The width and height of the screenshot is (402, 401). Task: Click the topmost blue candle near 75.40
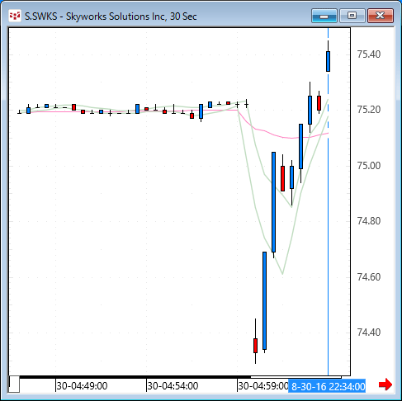328,61
